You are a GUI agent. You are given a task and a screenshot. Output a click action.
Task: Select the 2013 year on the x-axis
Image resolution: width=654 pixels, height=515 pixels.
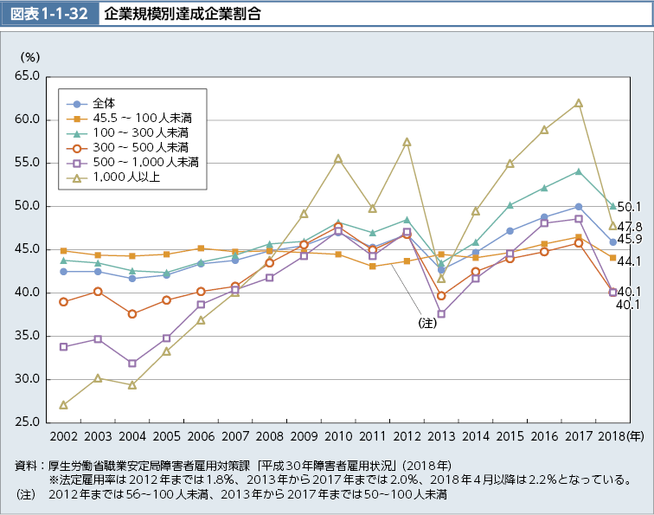tap(441, 437)
